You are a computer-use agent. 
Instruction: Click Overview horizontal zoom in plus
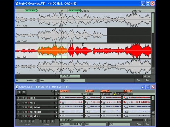click(x=145, y=77)
